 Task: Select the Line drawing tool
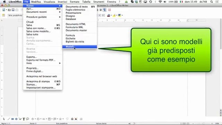click(9, 119)
